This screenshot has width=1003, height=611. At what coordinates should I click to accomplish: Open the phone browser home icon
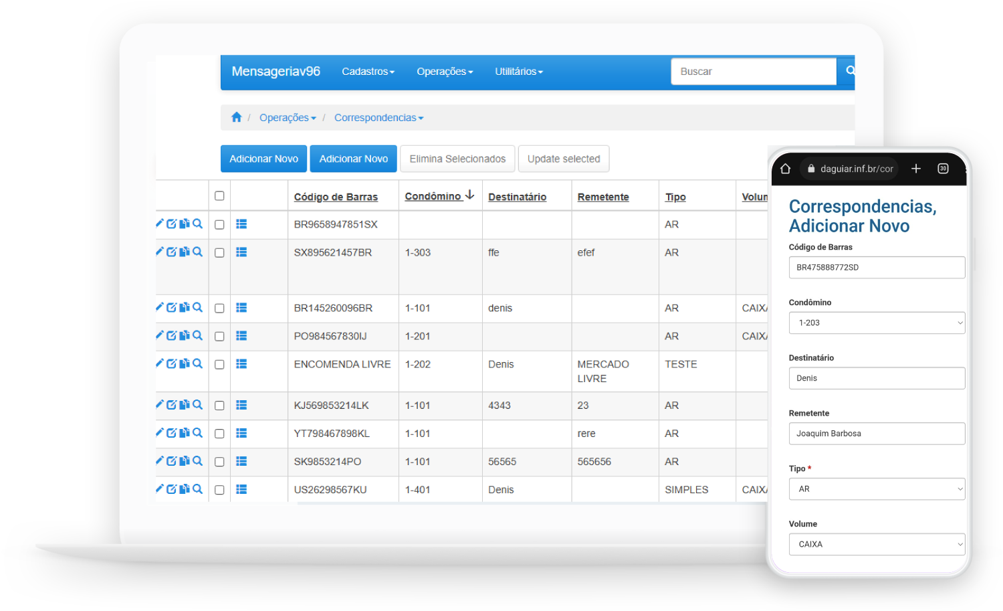[786, 169]
